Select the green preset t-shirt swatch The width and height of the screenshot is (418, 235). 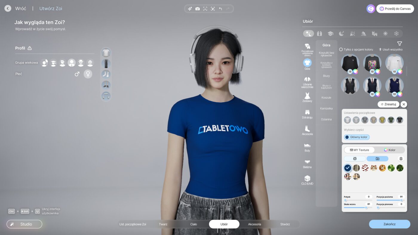[391, 120]
